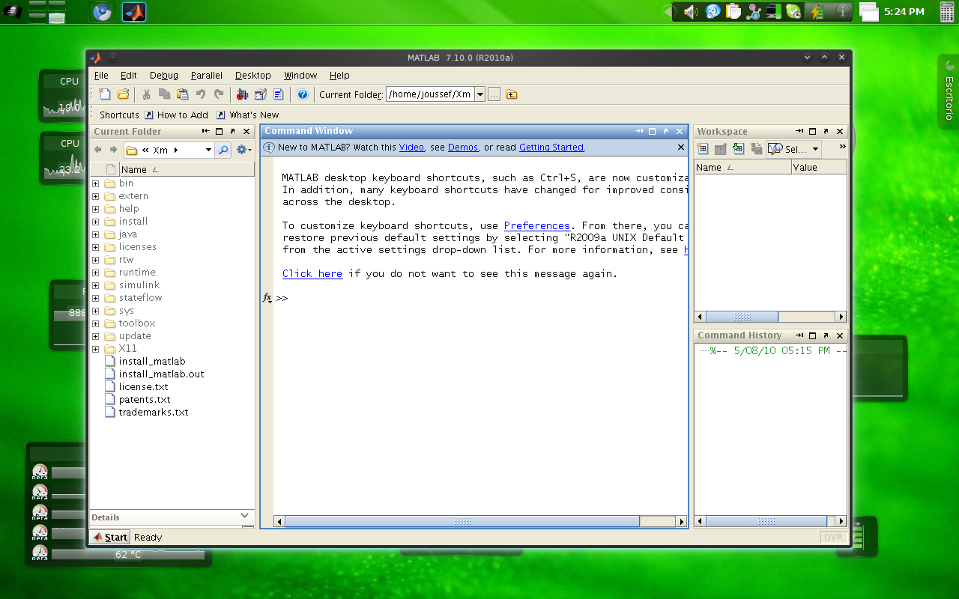Open the Desktop menu
959x599 pixels.
point(253,76)
